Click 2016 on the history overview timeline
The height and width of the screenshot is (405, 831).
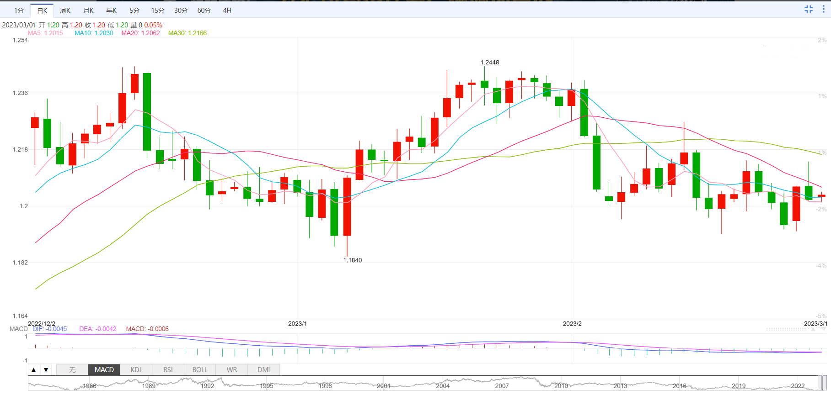coord(680,386)
